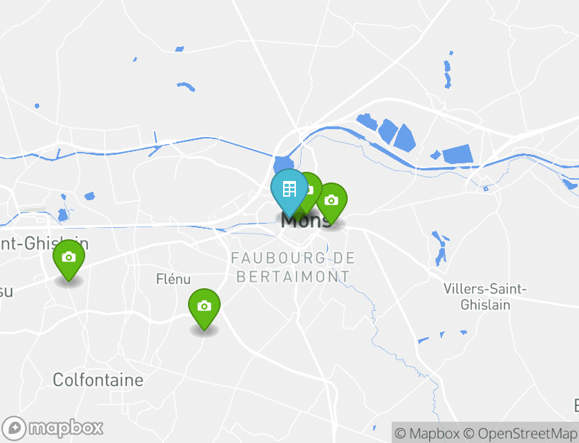This screenshot has width=579, height=443.
Task: Select the lake west of Villers-Saint-Ghislain
Action: 440,248
